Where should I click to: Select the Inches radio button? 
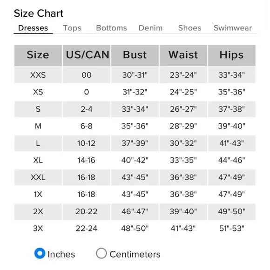coord(40,253)
